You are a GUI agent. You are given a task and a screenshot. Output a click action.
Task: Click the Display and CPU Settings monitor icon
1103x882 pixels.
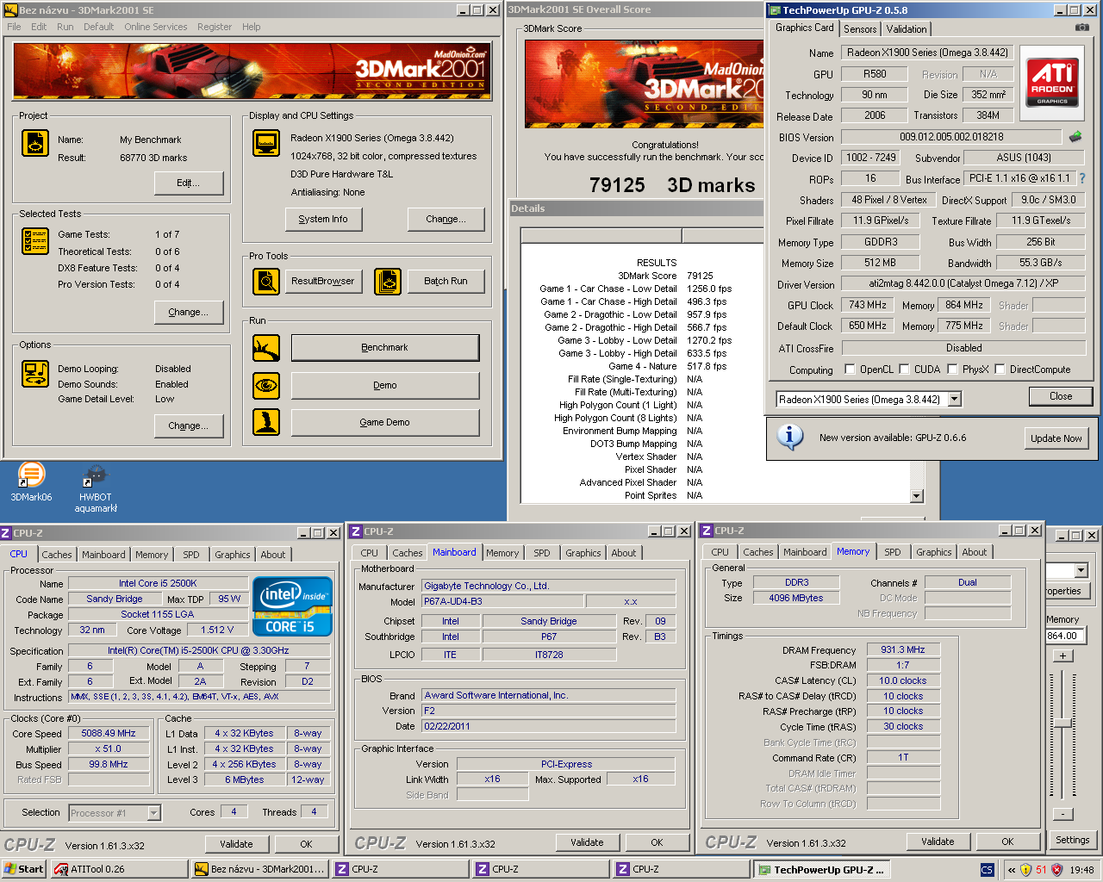tap(266, 143)
